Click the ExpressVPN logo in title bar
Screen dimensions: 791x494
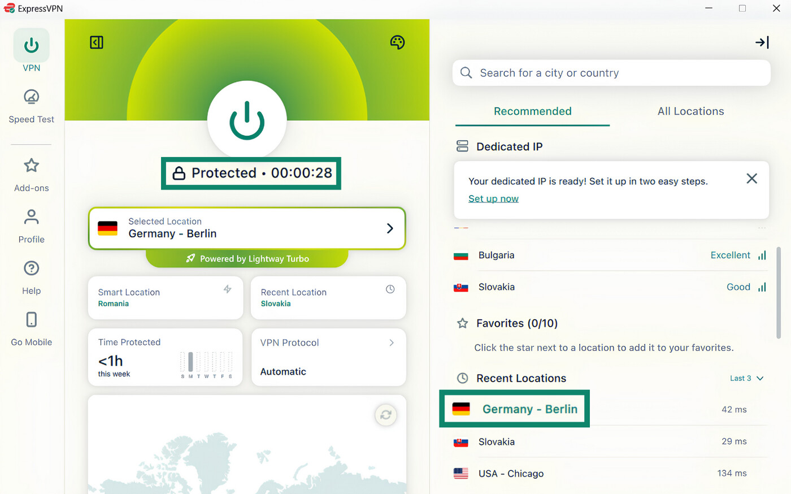click(x=9, y=8)
